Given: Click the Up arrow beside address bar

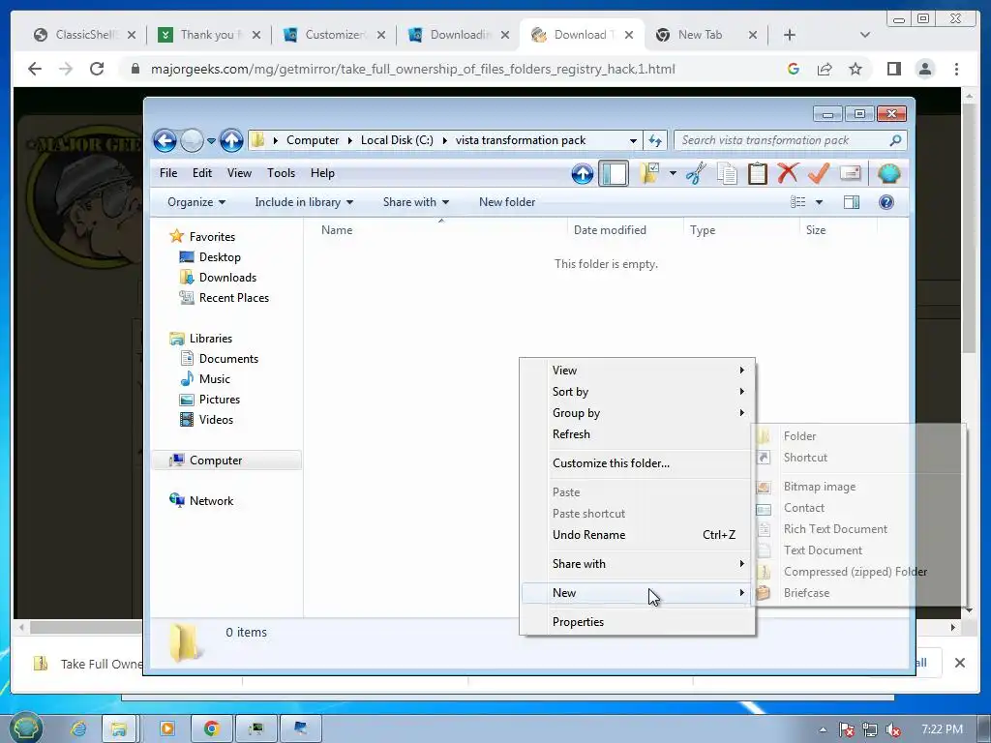Looking at the screenshot, I should (231, 140).
